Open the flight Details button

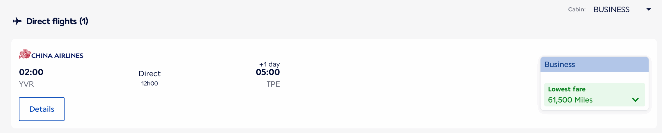pyautogui.click(x=42, y=109)
